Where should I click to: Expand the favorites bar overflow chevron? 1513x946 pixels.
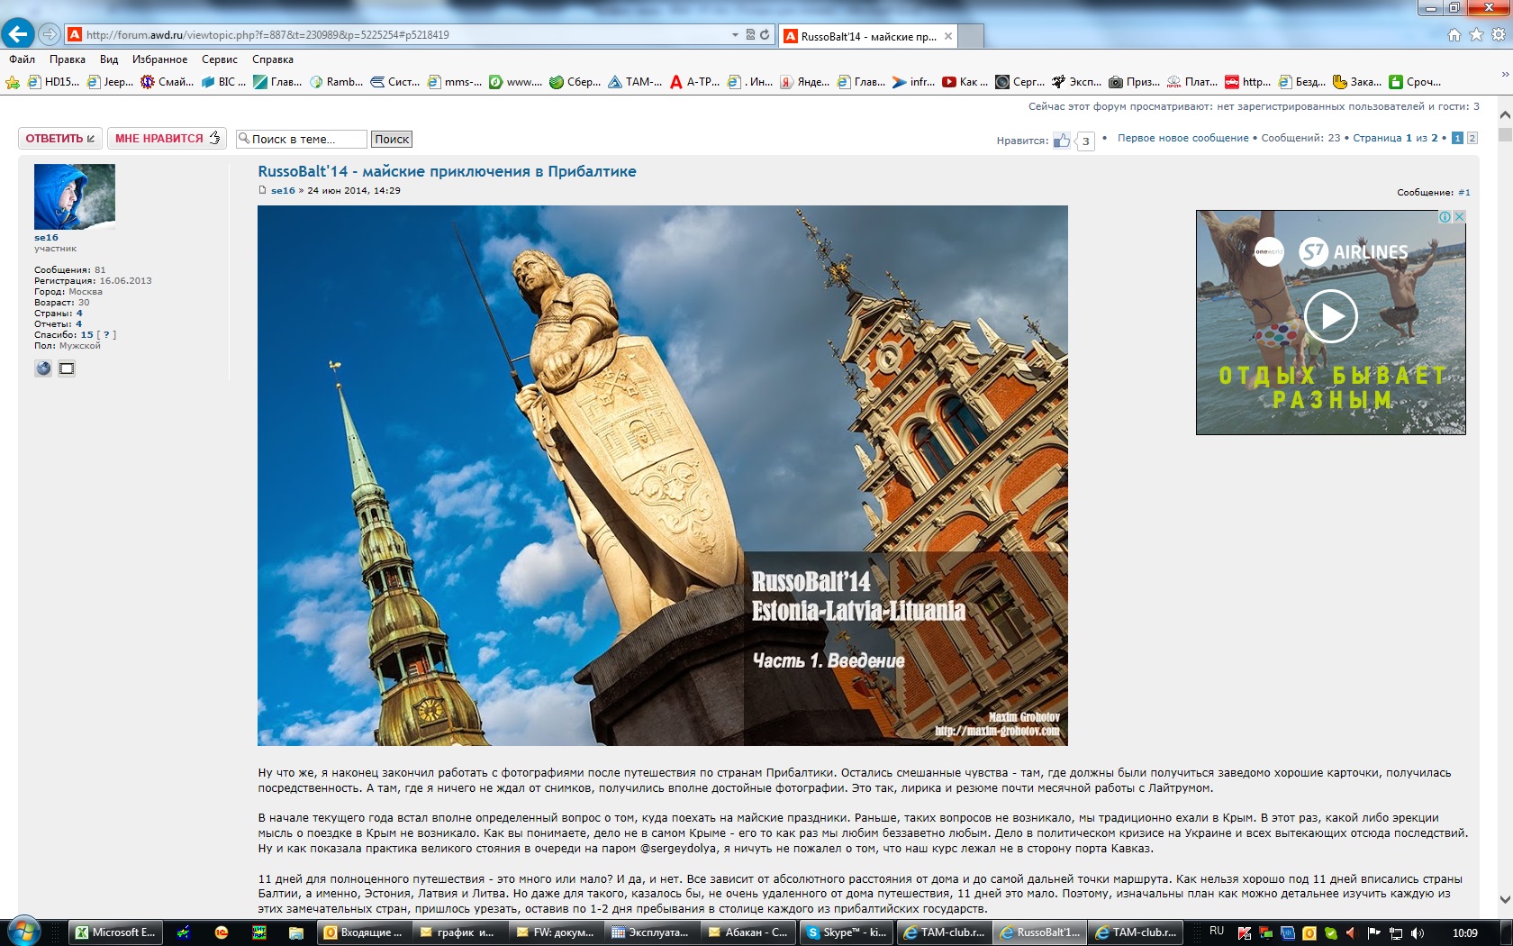pos(1505,75)
